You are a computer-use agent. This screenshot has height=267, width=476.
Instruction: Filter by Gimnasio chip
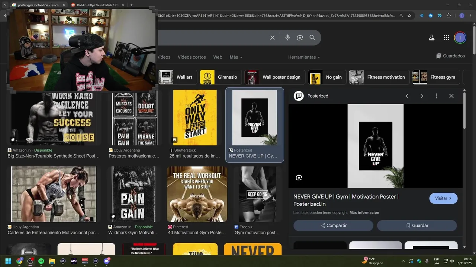[221, 77]
